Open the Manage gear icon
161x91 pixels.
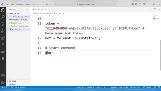pyautogui.click(x=3, y=82)
